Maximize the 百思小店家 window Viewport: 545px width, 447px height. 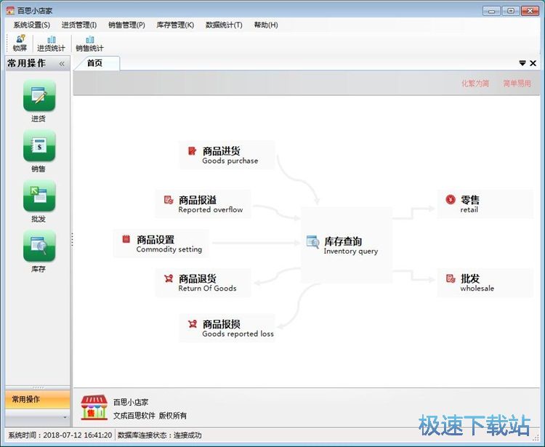tap(511, 11)
